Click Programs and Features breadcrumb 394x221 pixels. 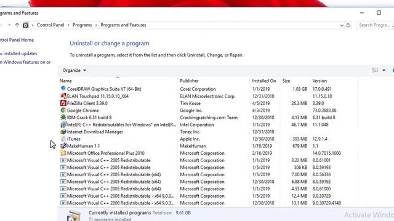123,25
